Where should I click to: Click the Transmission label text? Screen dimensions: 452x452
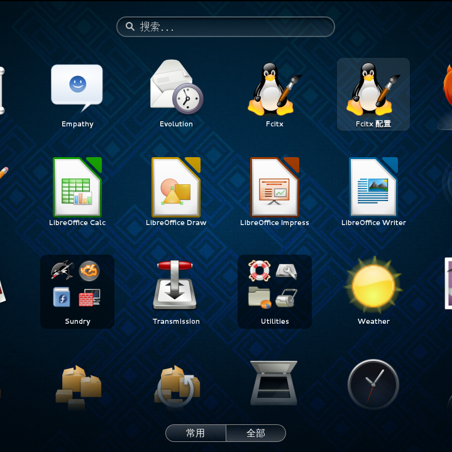point(176,321)
